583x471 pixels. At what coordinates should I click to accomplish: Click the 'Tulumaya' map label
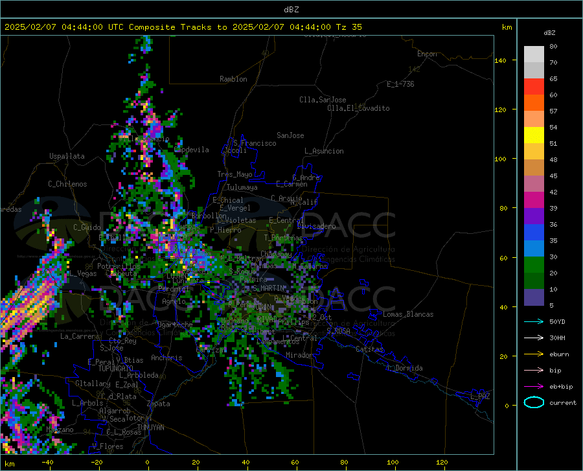coord(242,187)
